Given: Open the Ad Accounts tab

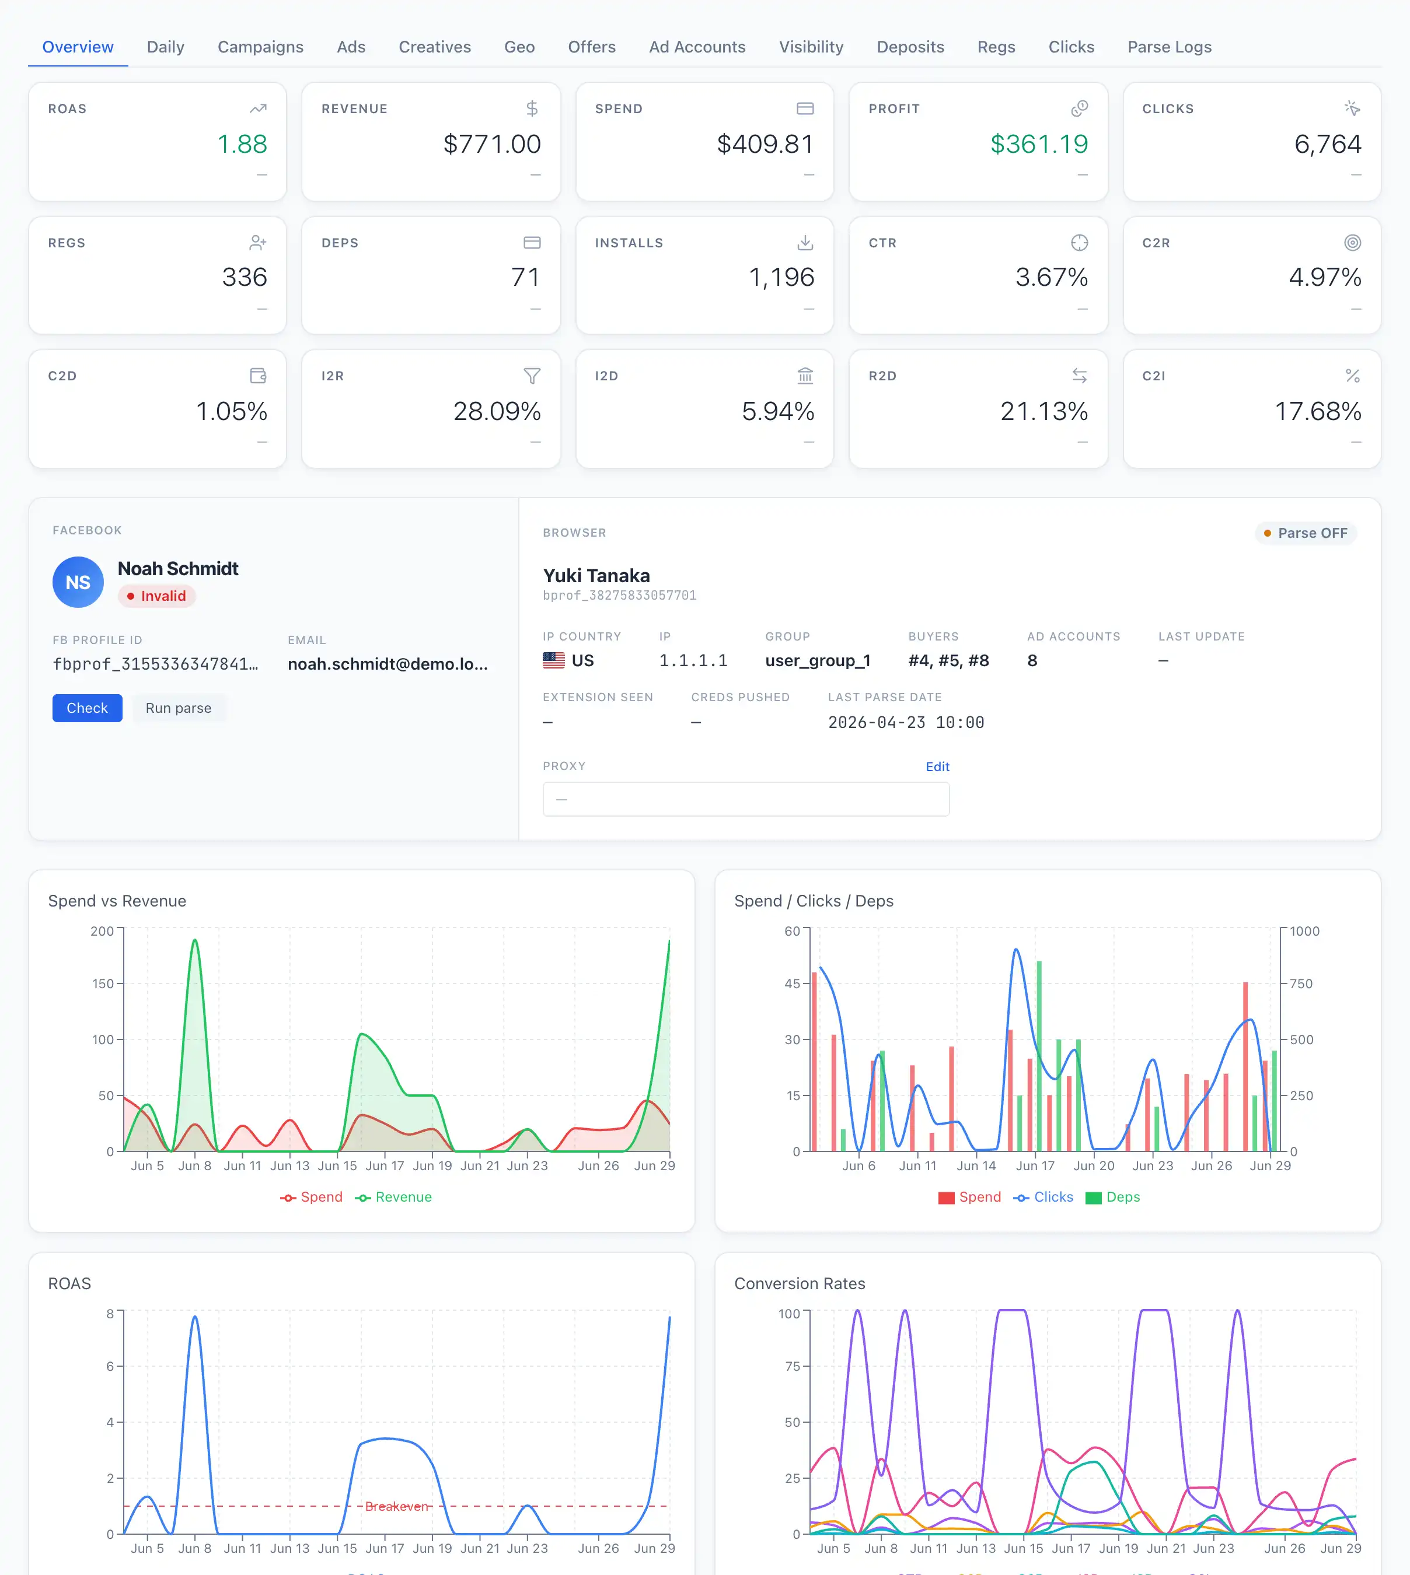Looking at the screenshot, I should pos(696,47).
